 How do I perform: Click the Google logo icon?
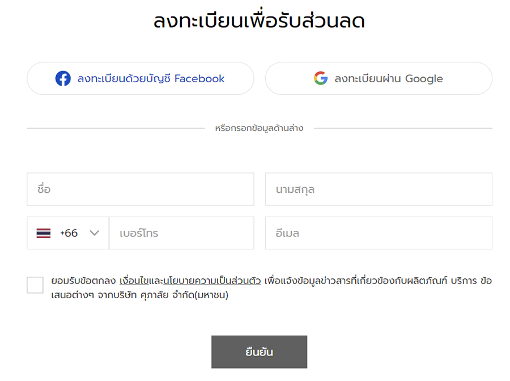[x=321, y=78]
